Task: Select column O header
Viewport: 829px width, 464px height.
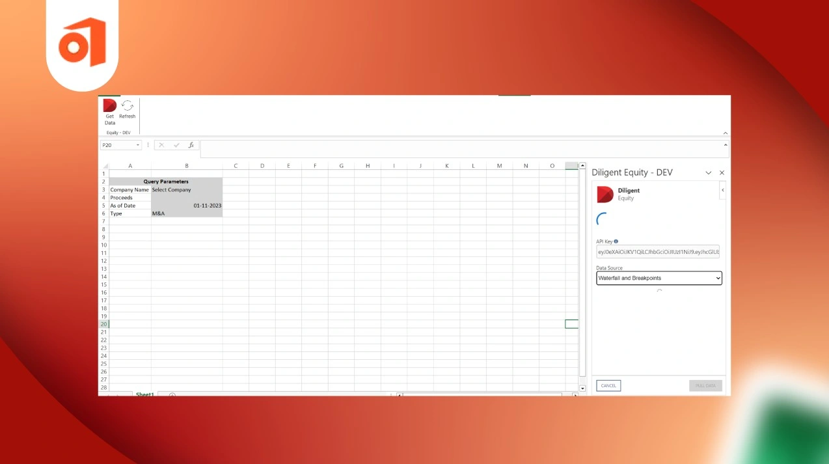Action: point(552,166)
